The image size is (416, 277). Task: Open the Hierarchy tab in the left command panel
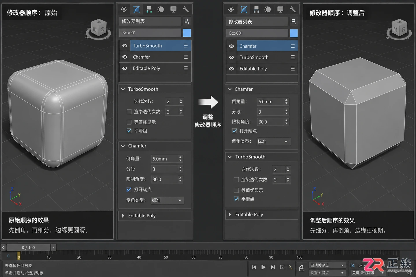[x=149, y=10]
